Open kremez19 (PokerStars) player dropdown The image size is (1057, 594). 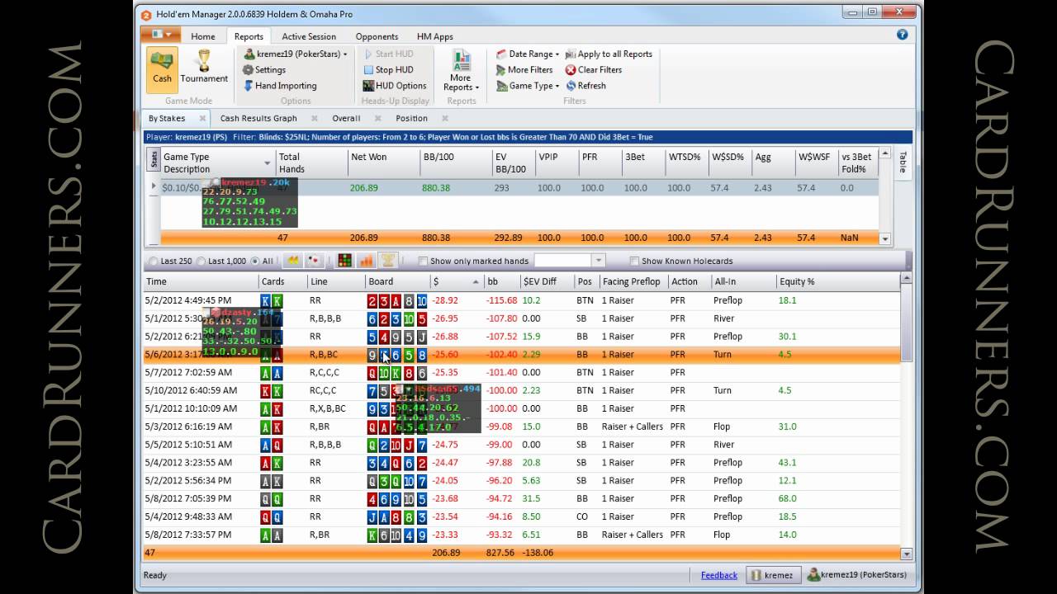click(296, 54)
